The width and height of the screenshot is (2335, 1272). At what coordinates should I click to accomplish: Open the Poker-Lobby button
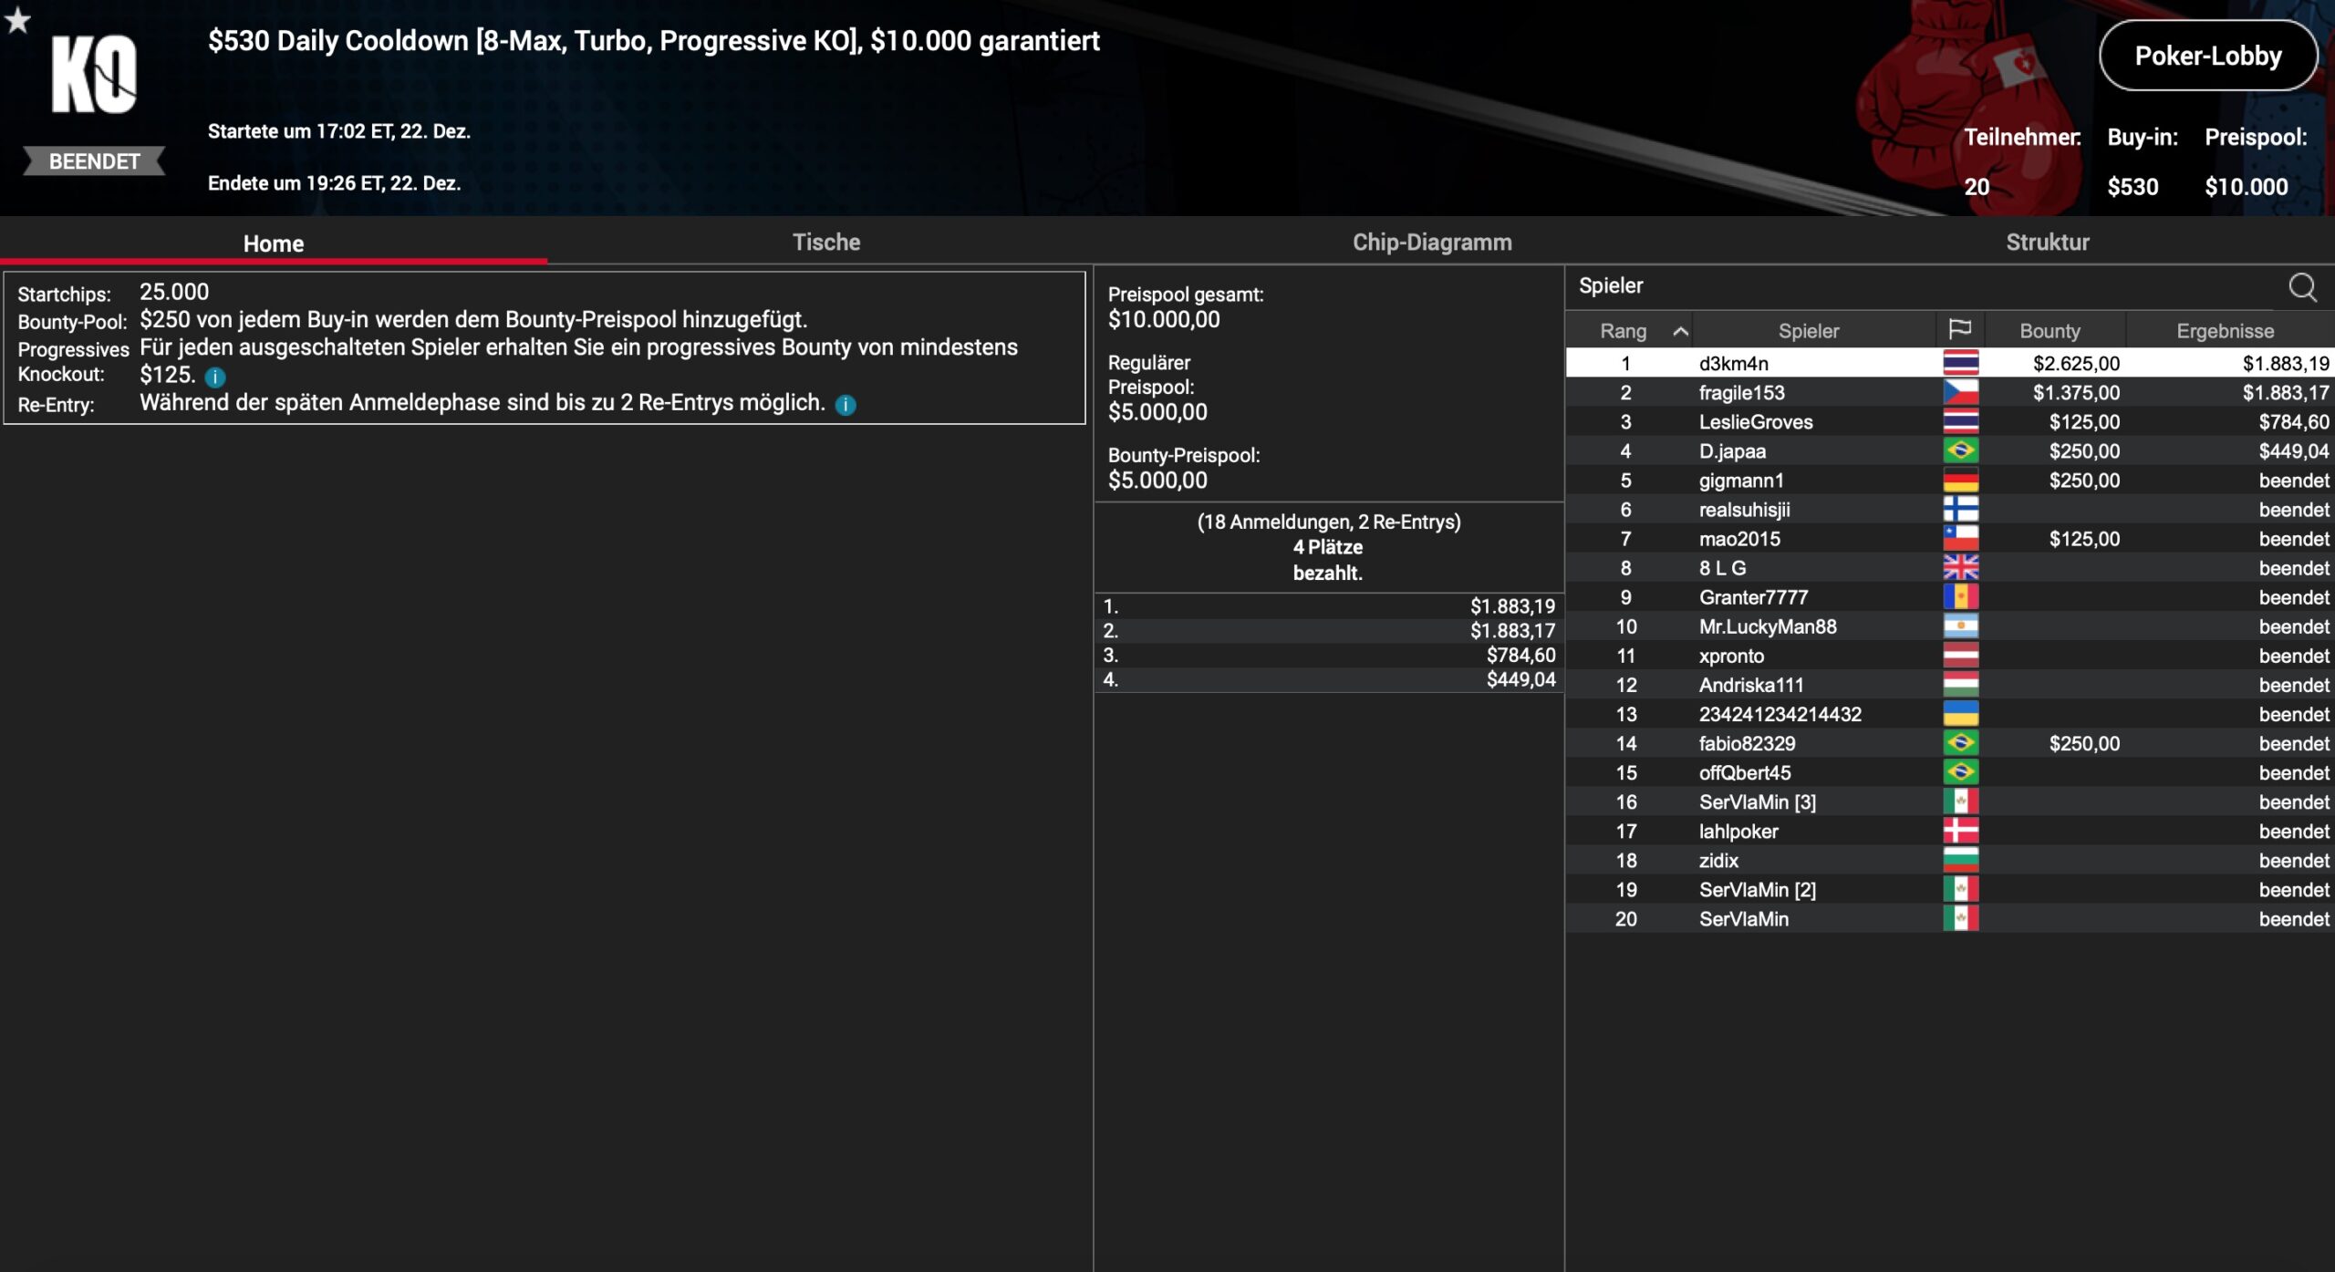click(2207, 56)
